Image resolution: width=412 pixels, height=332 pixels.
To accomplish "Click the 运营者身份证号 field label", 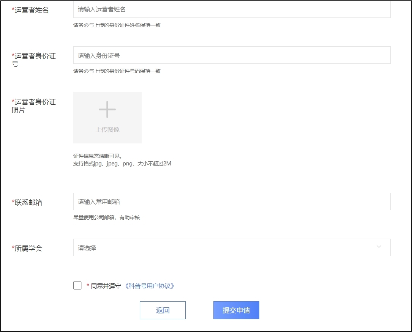I will [34, 60].
